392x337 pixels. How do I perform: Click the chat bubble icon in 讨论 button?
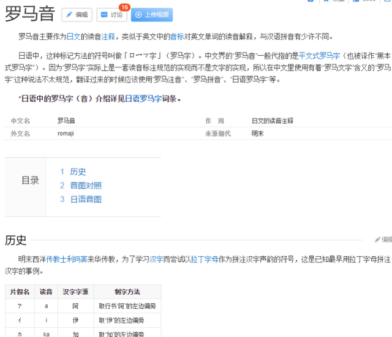(104, 15)
